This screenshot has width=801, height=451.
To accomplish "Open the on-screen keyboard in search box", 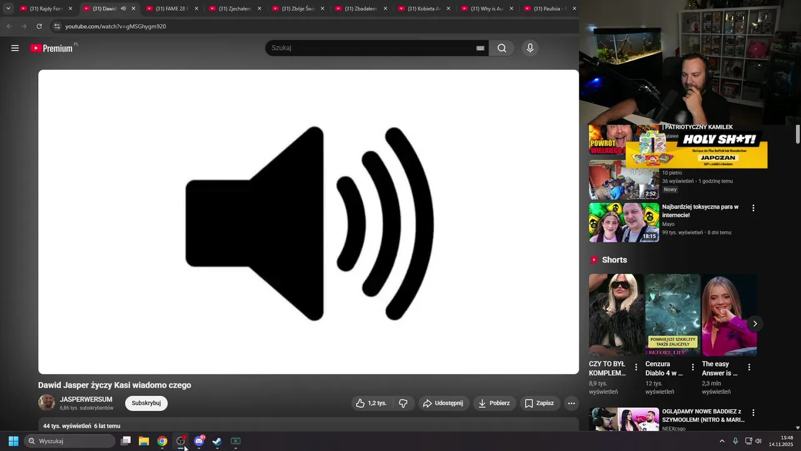I will tap(480, 48).
